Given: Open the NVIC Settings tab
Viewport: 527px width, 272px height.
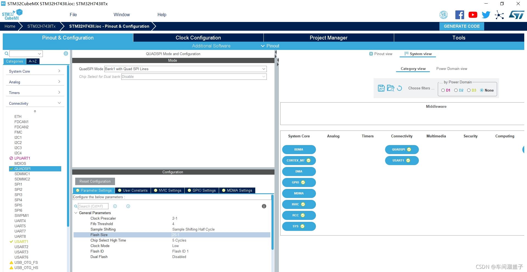Looking at the screenshot, I should 167,190.
